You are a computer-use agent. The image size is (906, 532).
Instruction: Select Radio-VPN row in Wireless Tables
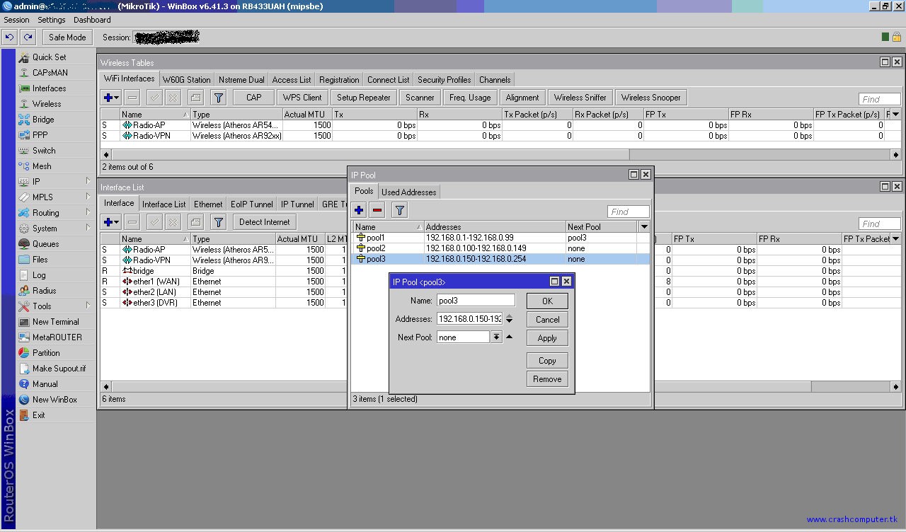[499, 136]
